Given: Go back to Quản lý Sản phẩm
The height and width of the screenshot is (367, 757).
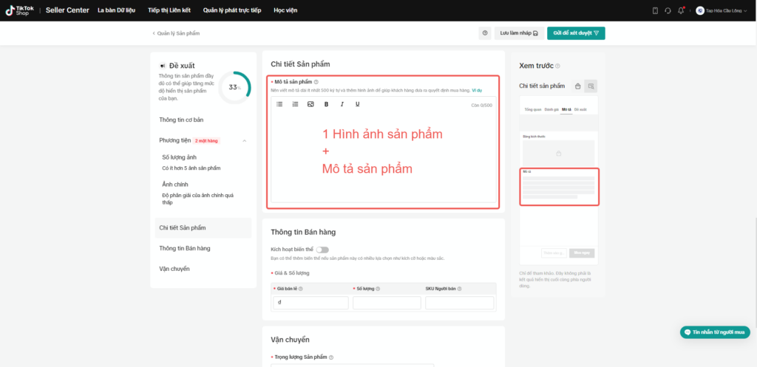Looking at the screenshot, I should (x=176, y=33).
